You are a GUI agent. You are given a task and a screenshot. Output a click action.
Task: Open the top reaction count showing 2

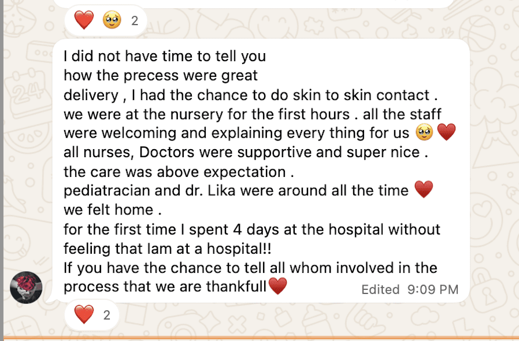(x=135, y=21)
